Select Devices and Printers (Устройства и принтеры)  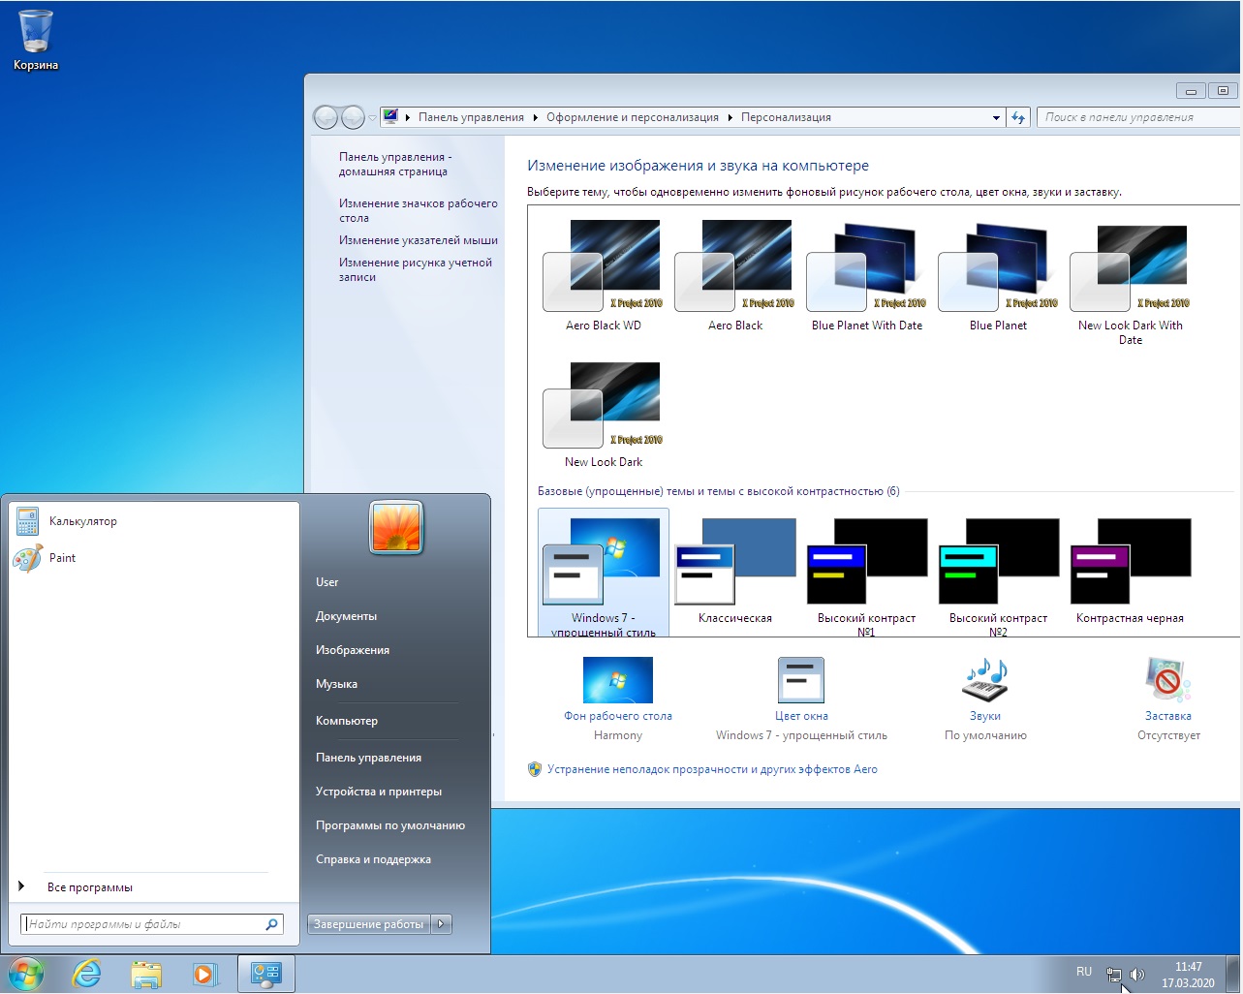coord(378,792)
